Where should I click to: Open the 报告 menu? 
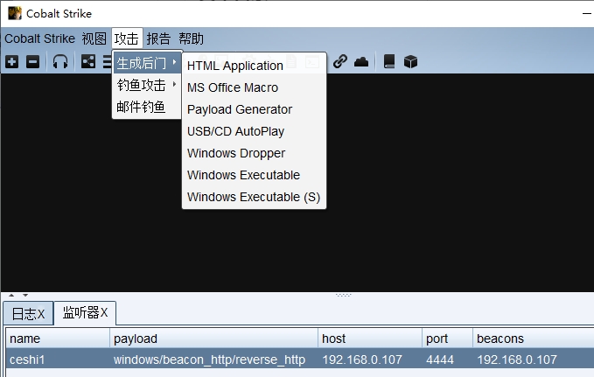click(x=158, y=38)
